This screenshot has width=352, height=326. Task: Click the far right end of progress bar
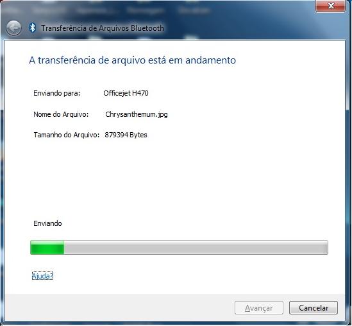point(326,247)
